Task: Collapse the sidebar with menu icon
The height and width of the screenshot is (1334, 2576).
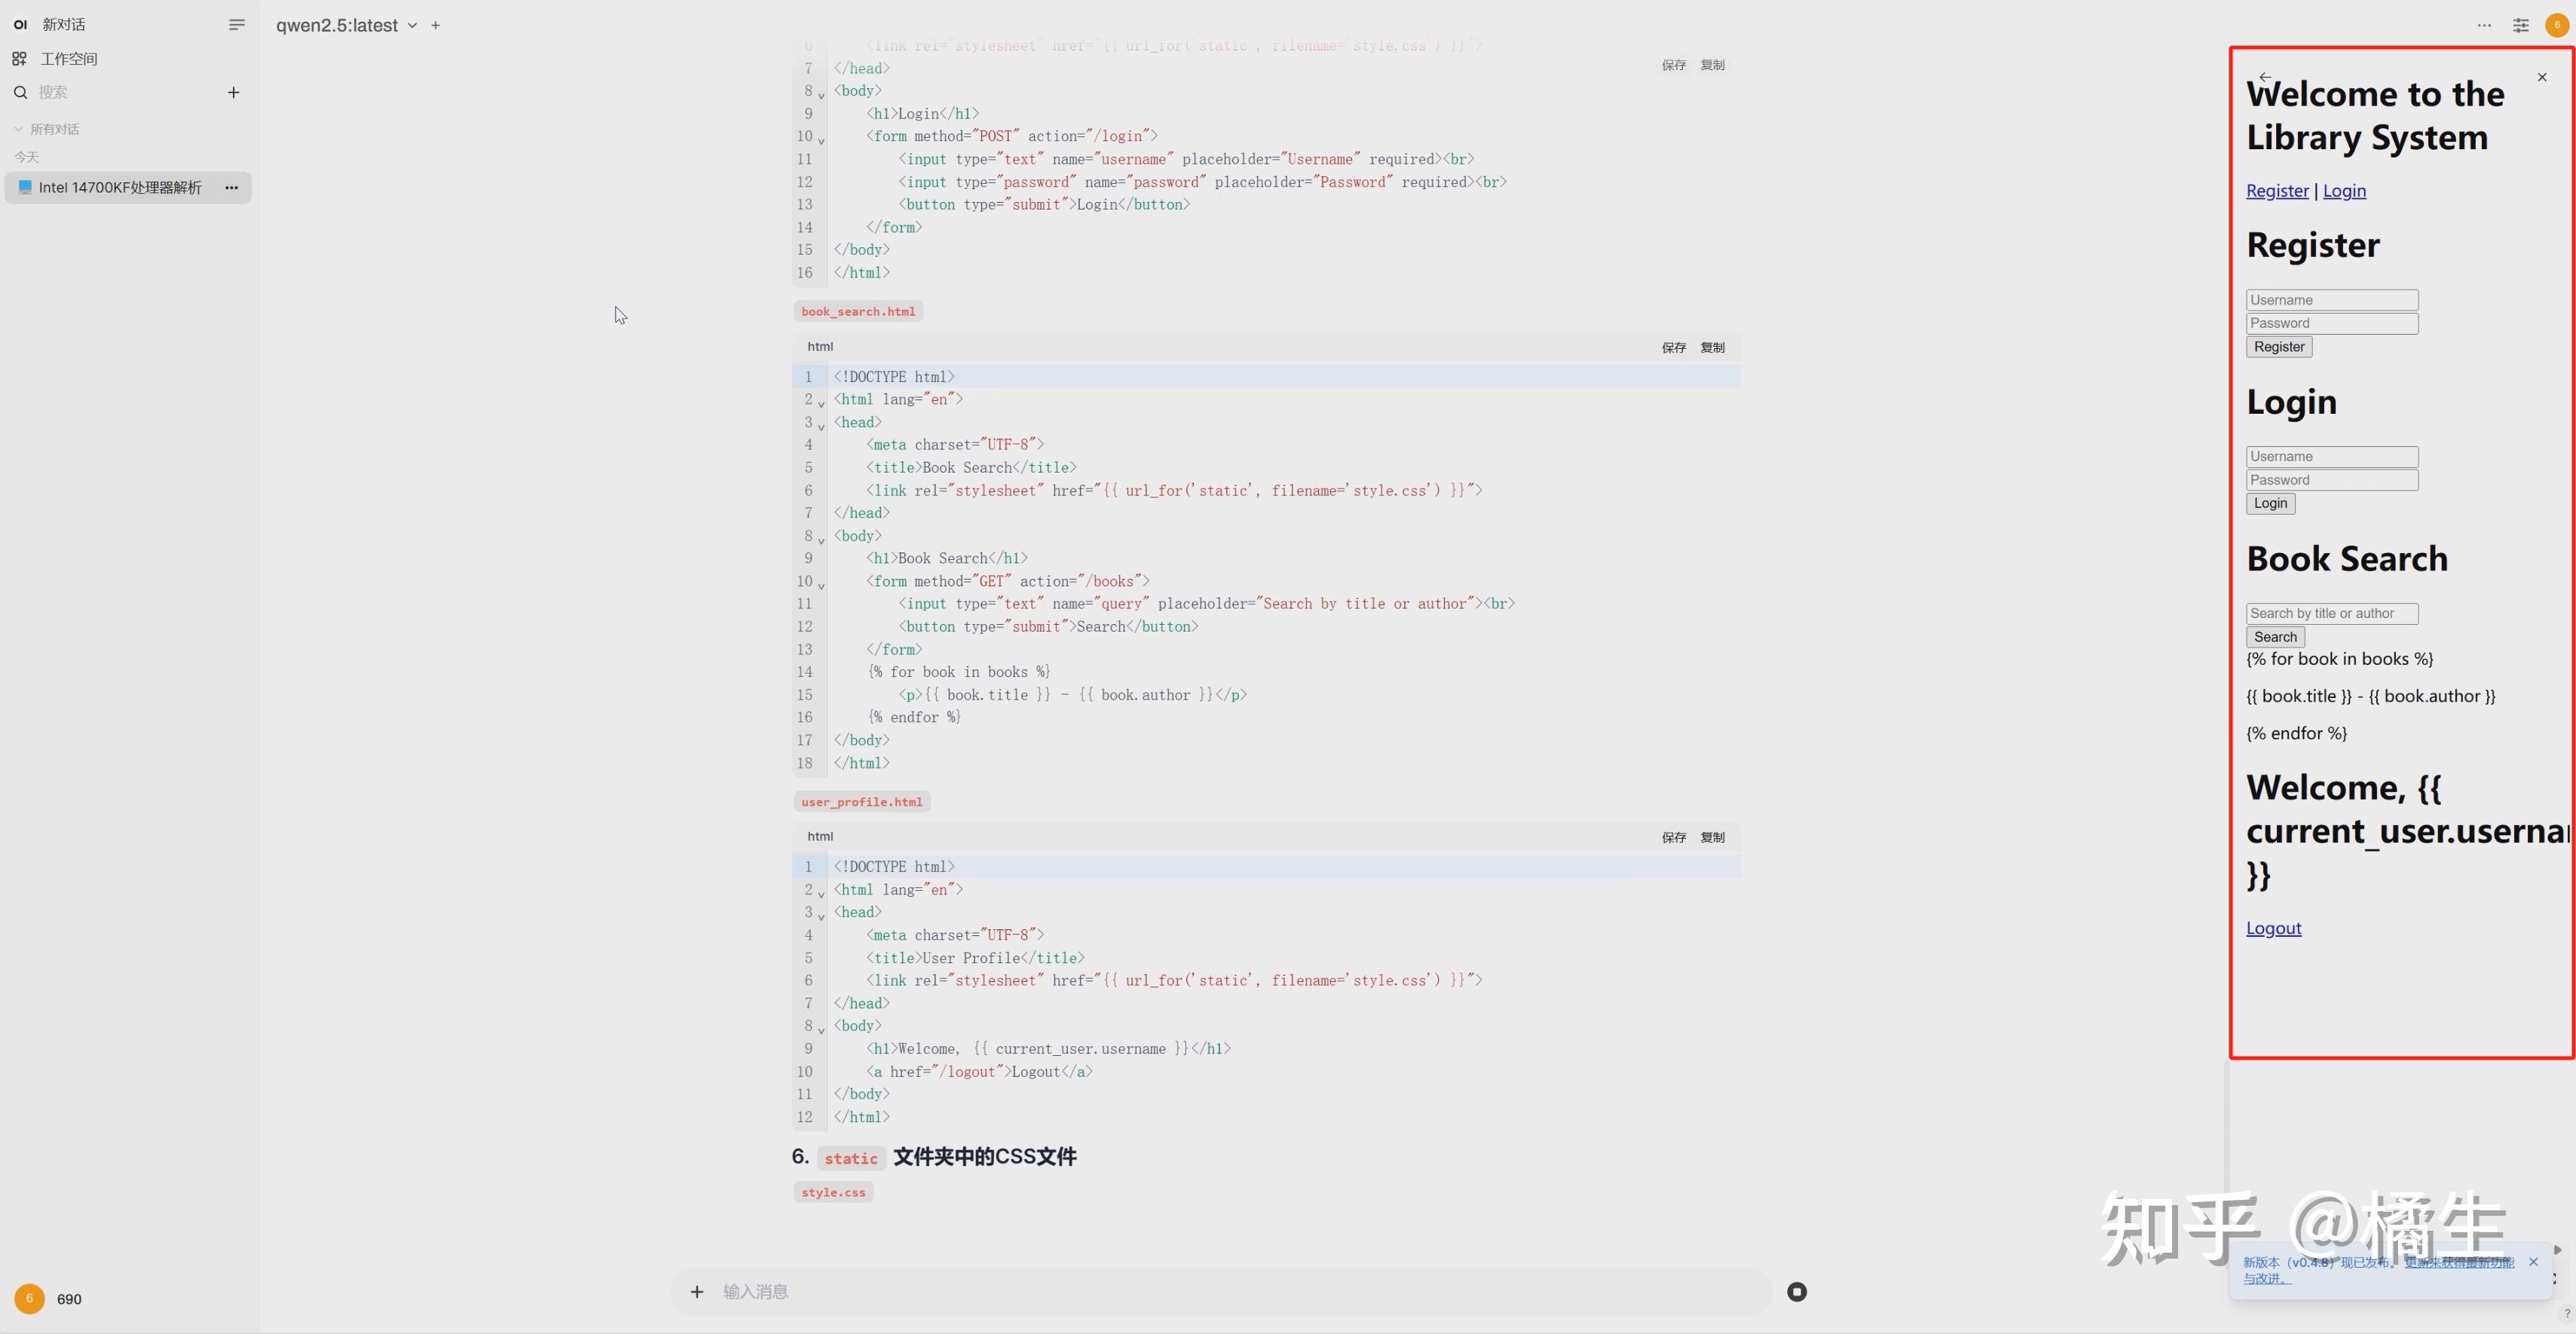Action: tap(236, 24)
